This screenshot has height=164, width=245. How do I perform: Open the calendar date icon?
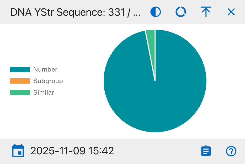pos(18,151)
